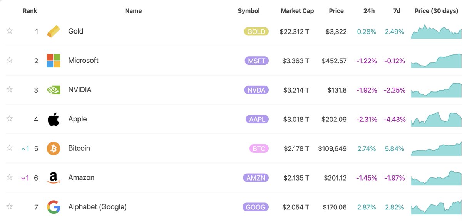The height and width of the screenshot is (221, 462).
Task: Click the $452.57 price value
Action: (335, 61)
